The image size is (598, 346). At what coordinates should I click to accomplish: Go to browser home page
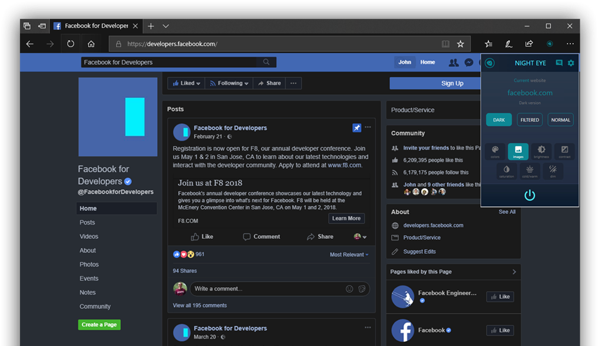pos(91,44)
